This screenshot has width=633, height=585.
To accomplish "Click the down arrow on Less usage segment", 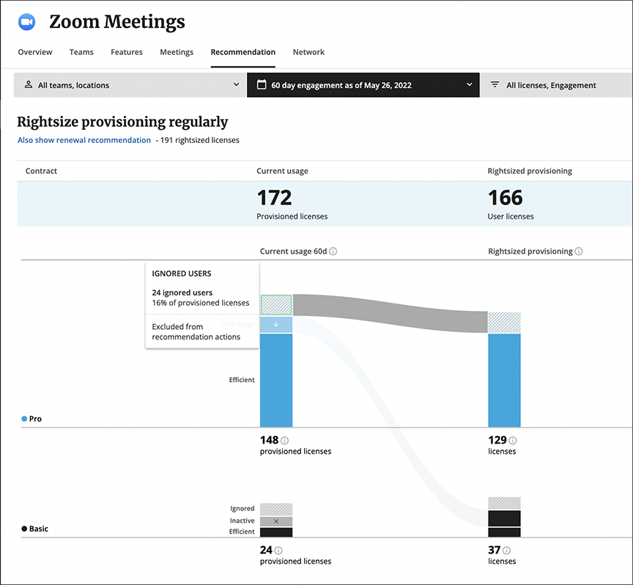I will tap(276, 324).
